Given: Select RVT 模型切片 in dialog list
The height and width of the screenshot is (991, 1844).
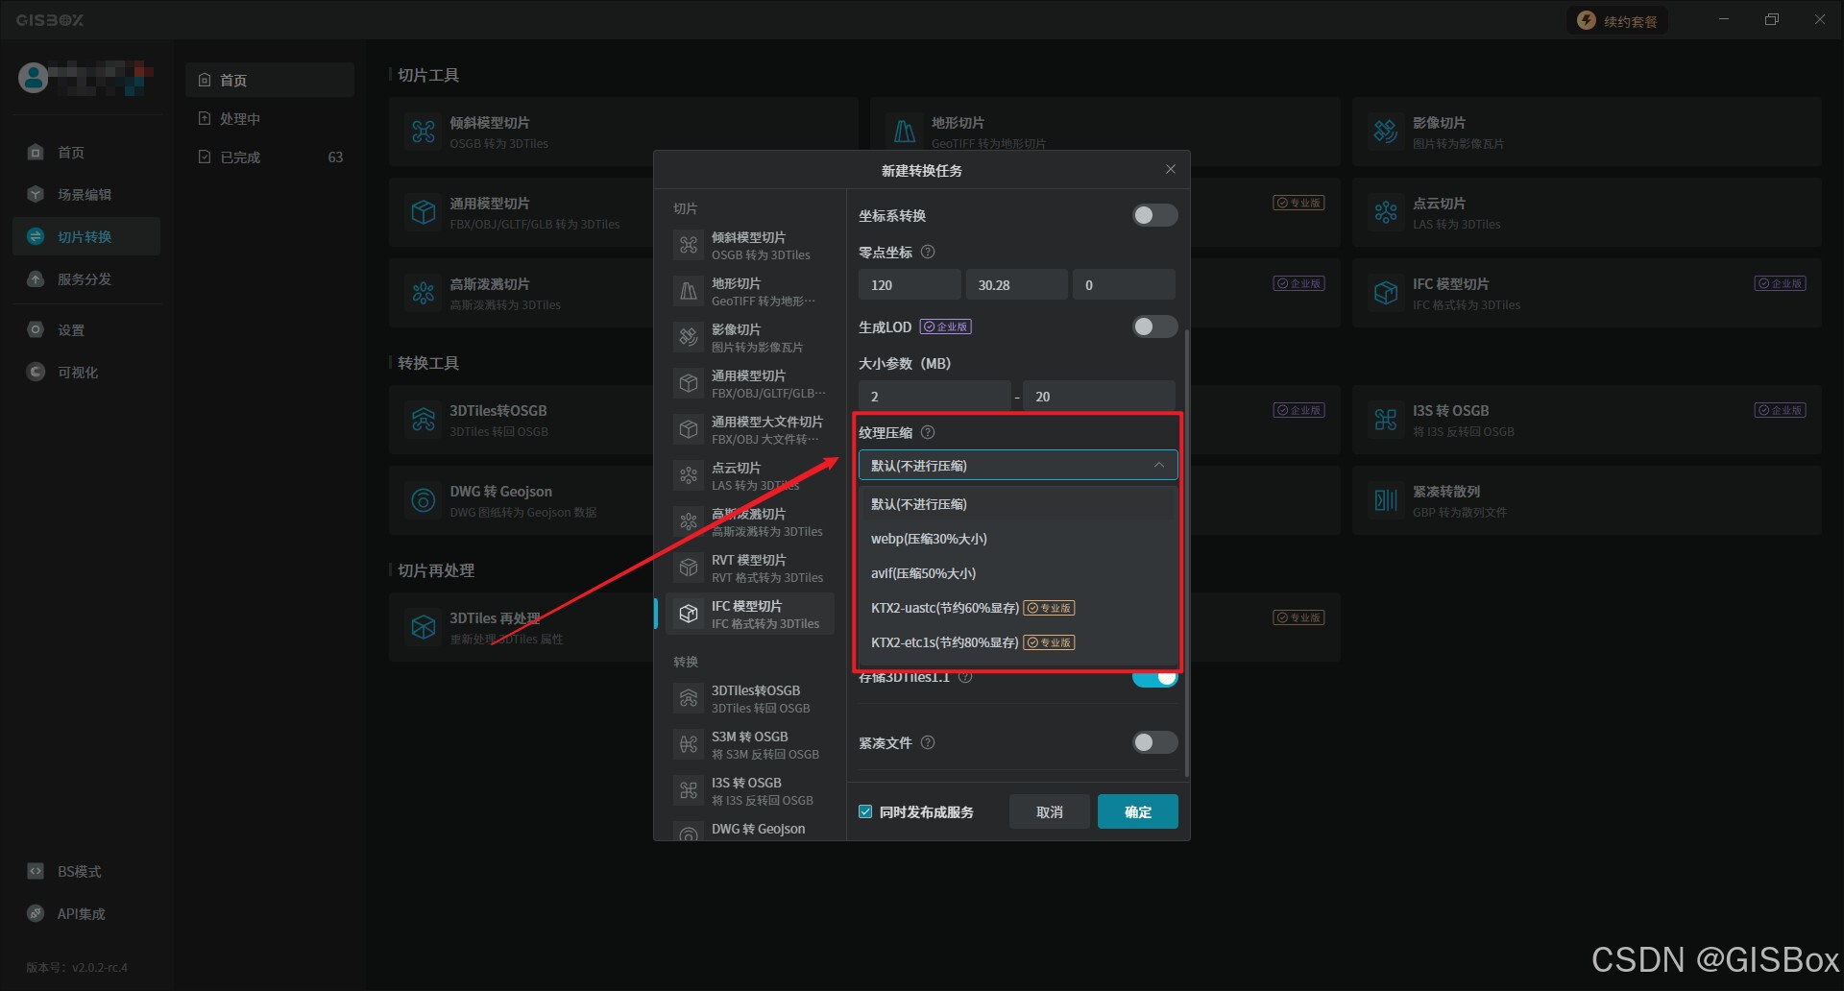Looking at the screenshot, I should point(750,568).
